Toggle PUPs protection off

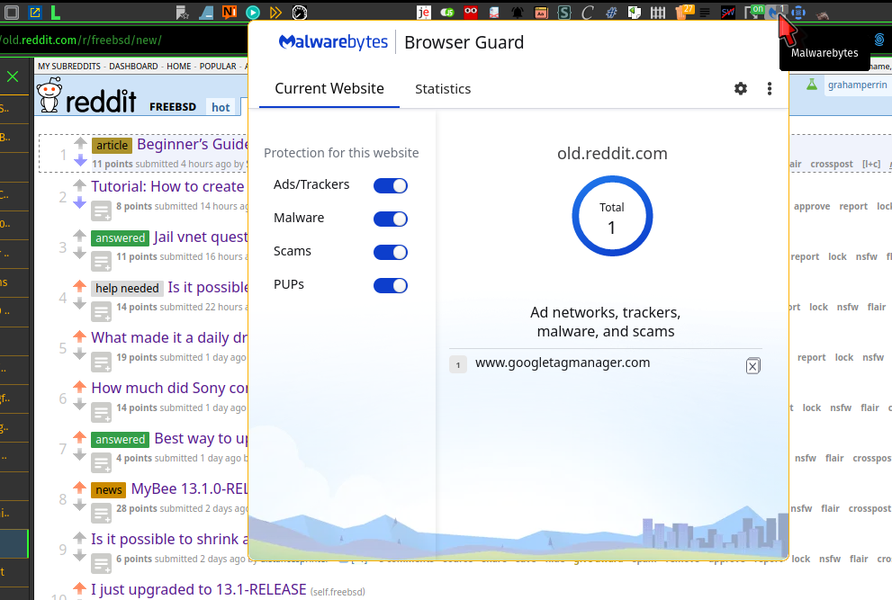click(x=390, y=285)
